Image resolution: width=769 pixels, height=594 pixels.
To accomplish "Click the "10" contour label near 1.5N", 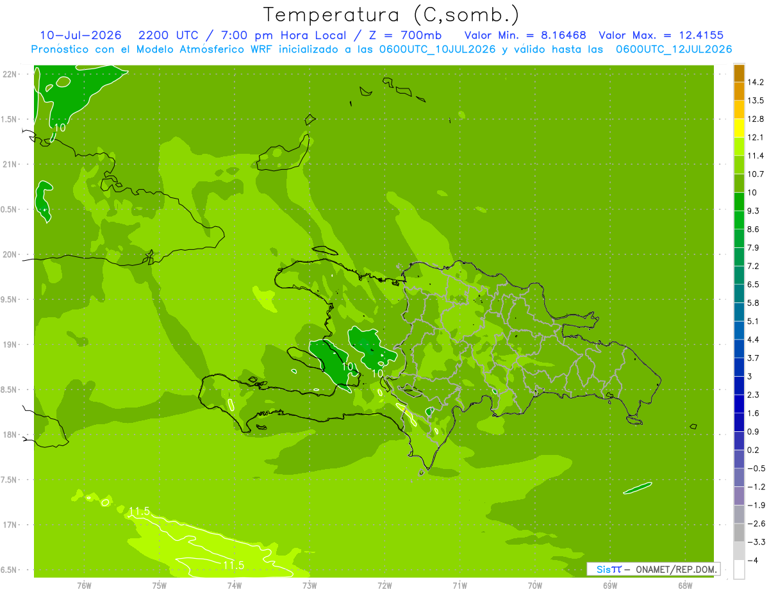I will (60, 128).
